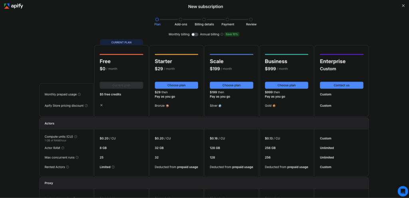Viewport: 409px width, 198px height.
Task: Click Contact us for Enterprise plan
Action: 341,85
